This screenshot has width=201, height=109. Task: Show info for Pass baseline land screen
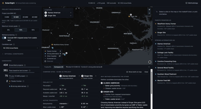[x=30, y=71]
